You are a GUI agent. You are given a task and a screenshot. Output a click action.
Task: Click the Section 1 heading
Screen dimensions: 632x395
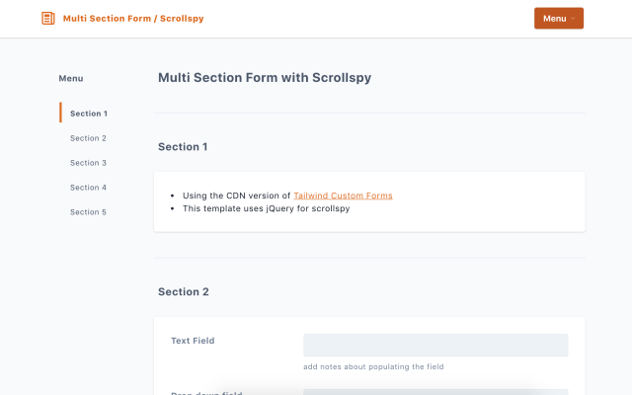click(x=183, y=147)
